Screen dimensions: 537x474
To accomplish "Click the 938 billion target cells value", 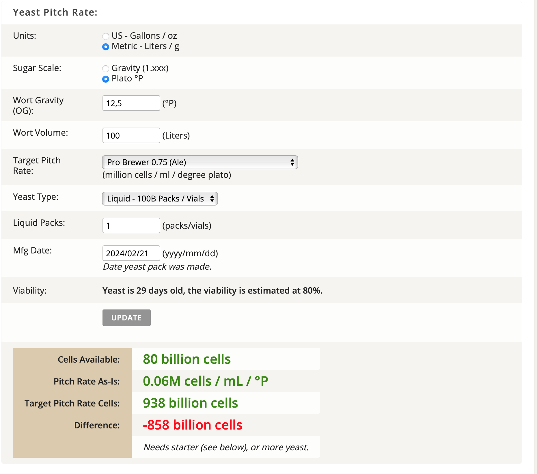I will click(x=190, y=403).
